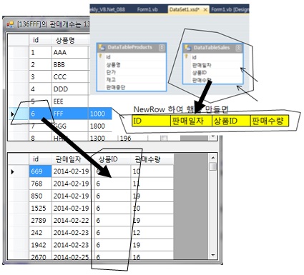Select the 단가 field in DataTableProducts
Image resolution: width=304 pixels, height=275 pixels.
(111, 72)
